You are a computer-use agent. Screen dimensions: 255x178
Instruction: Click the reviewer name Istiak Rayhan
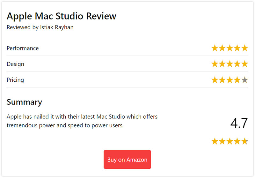click(57, 27)
